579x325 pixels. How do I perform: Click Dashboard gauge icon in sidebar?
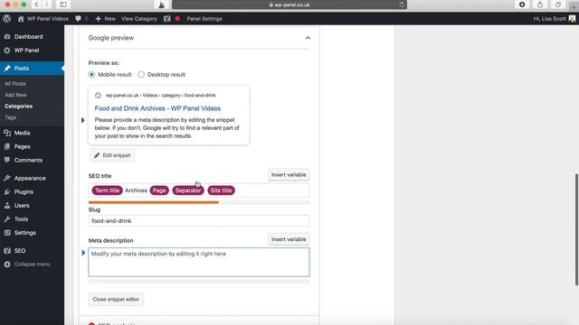click(7, 36)
